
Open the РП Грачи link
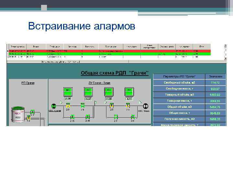(28, 83)
